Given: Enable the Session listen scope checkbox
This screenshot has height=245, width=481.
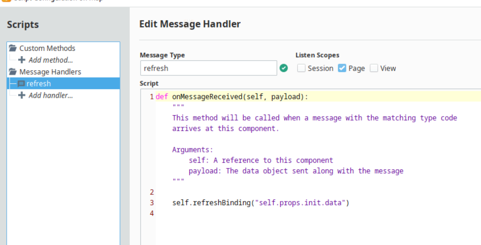Looking at the screenshot, I should (301, 68).
